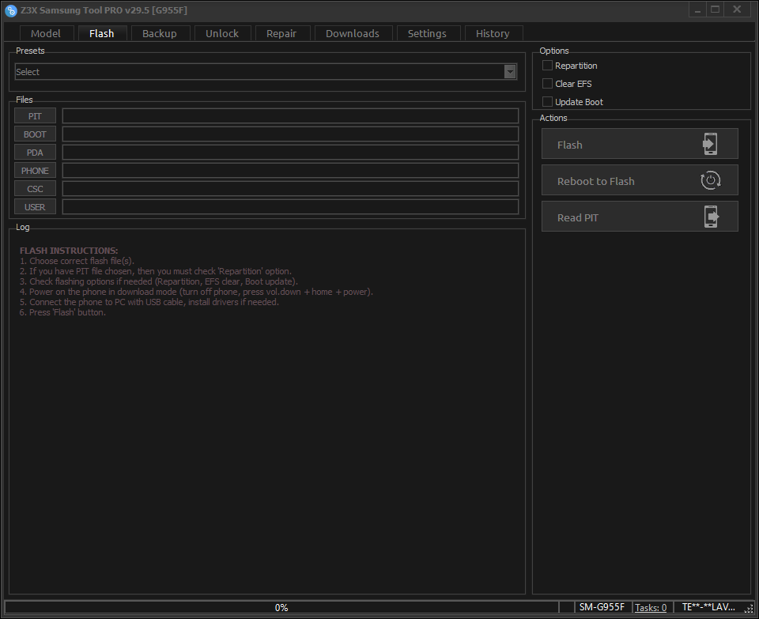The height and width of the screenshot is (619, 759).
Task: Click the FLASH INSTRUCTIONS heading in the log
Action: pyautogui.click(x=69, y=251)
